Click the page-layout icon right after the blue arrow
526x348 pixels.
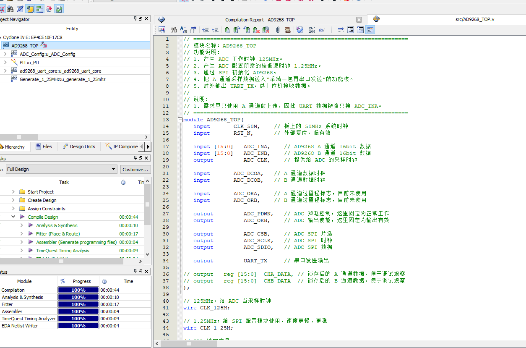click(x=350, y=30)
